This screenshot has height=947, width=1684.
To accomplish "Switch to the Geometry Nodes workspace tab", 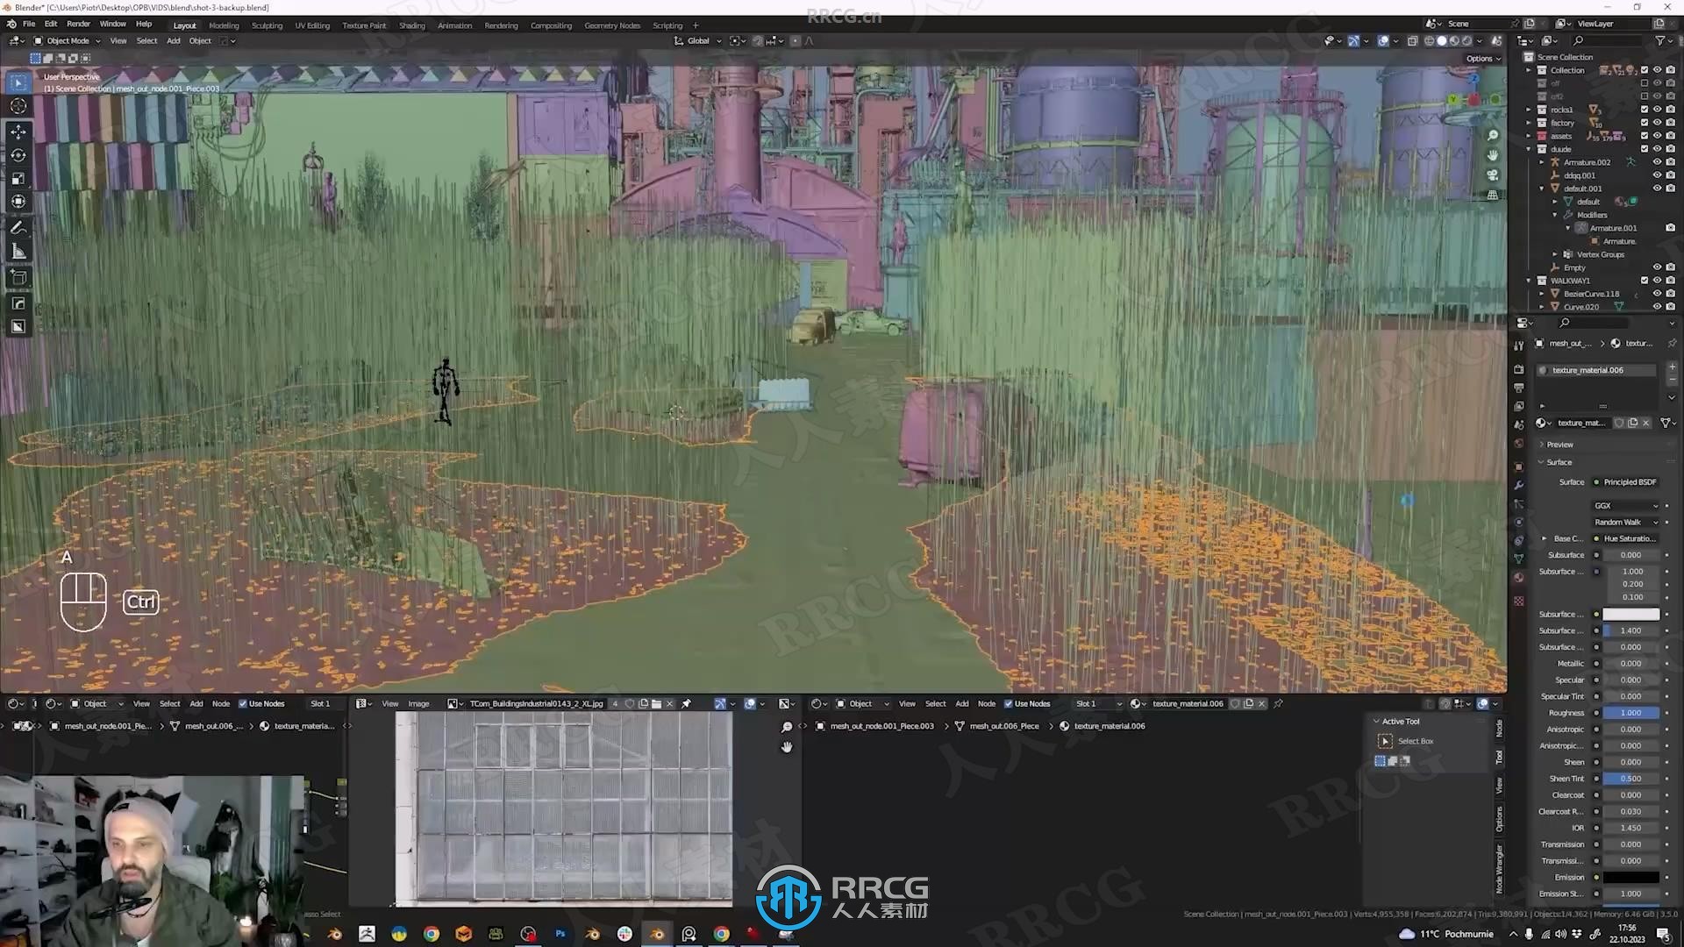I will 612,25.
